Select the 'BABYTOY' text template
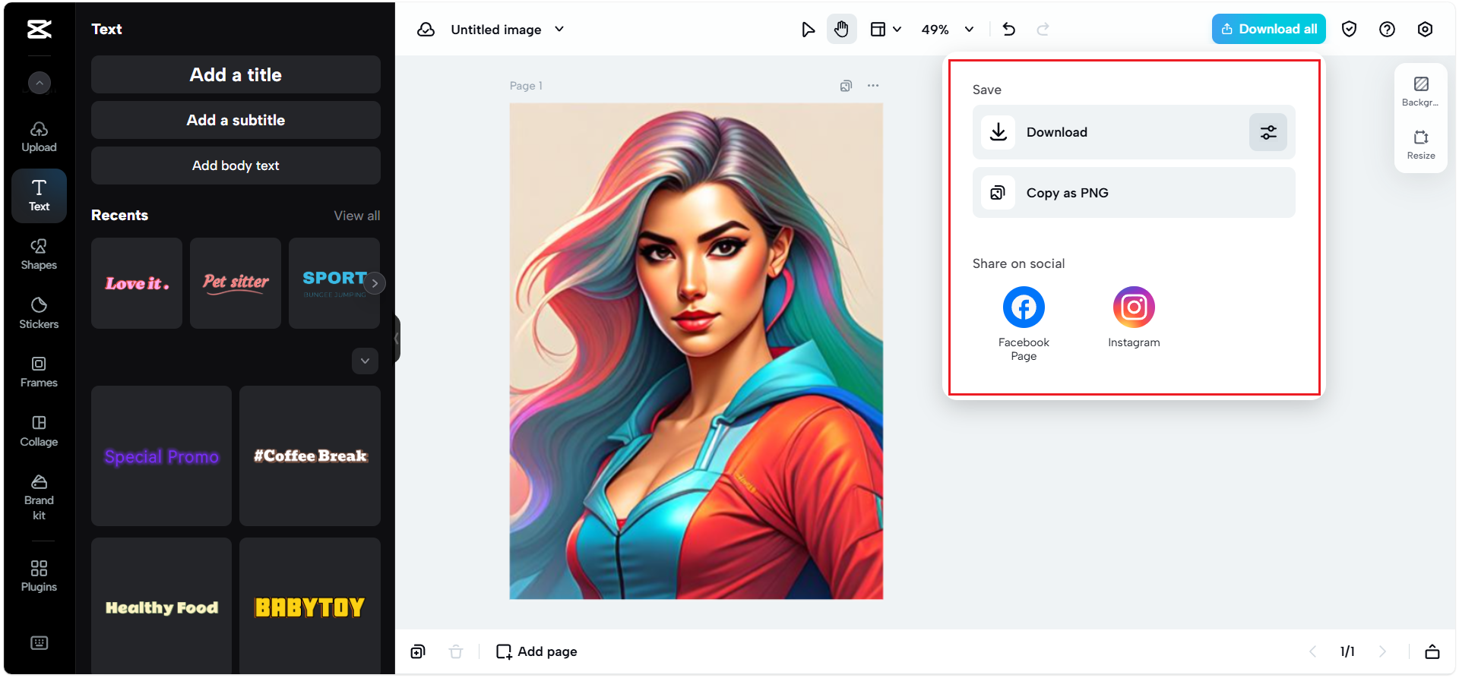The image size is (1459, 678). [310, 607]
